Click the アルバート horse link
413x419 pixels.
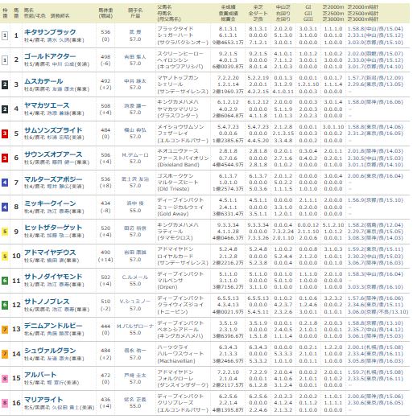pos(40,375)
